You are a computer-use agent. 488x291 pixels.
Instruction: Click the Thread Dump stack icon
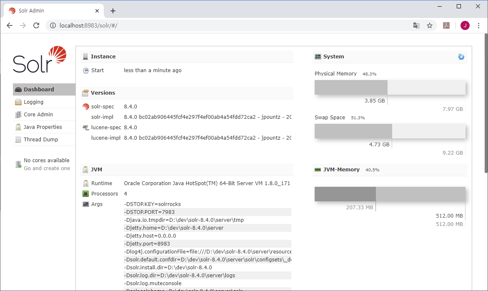coord(18,139)
